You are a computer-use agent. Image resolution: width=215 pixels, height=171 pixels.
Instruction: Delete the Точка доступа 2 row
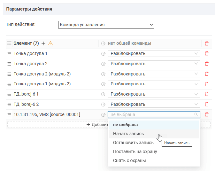click(207, 64)
